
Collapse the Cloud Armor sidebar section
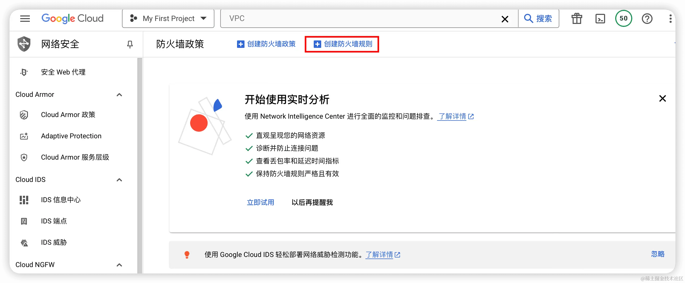[119, 95]
